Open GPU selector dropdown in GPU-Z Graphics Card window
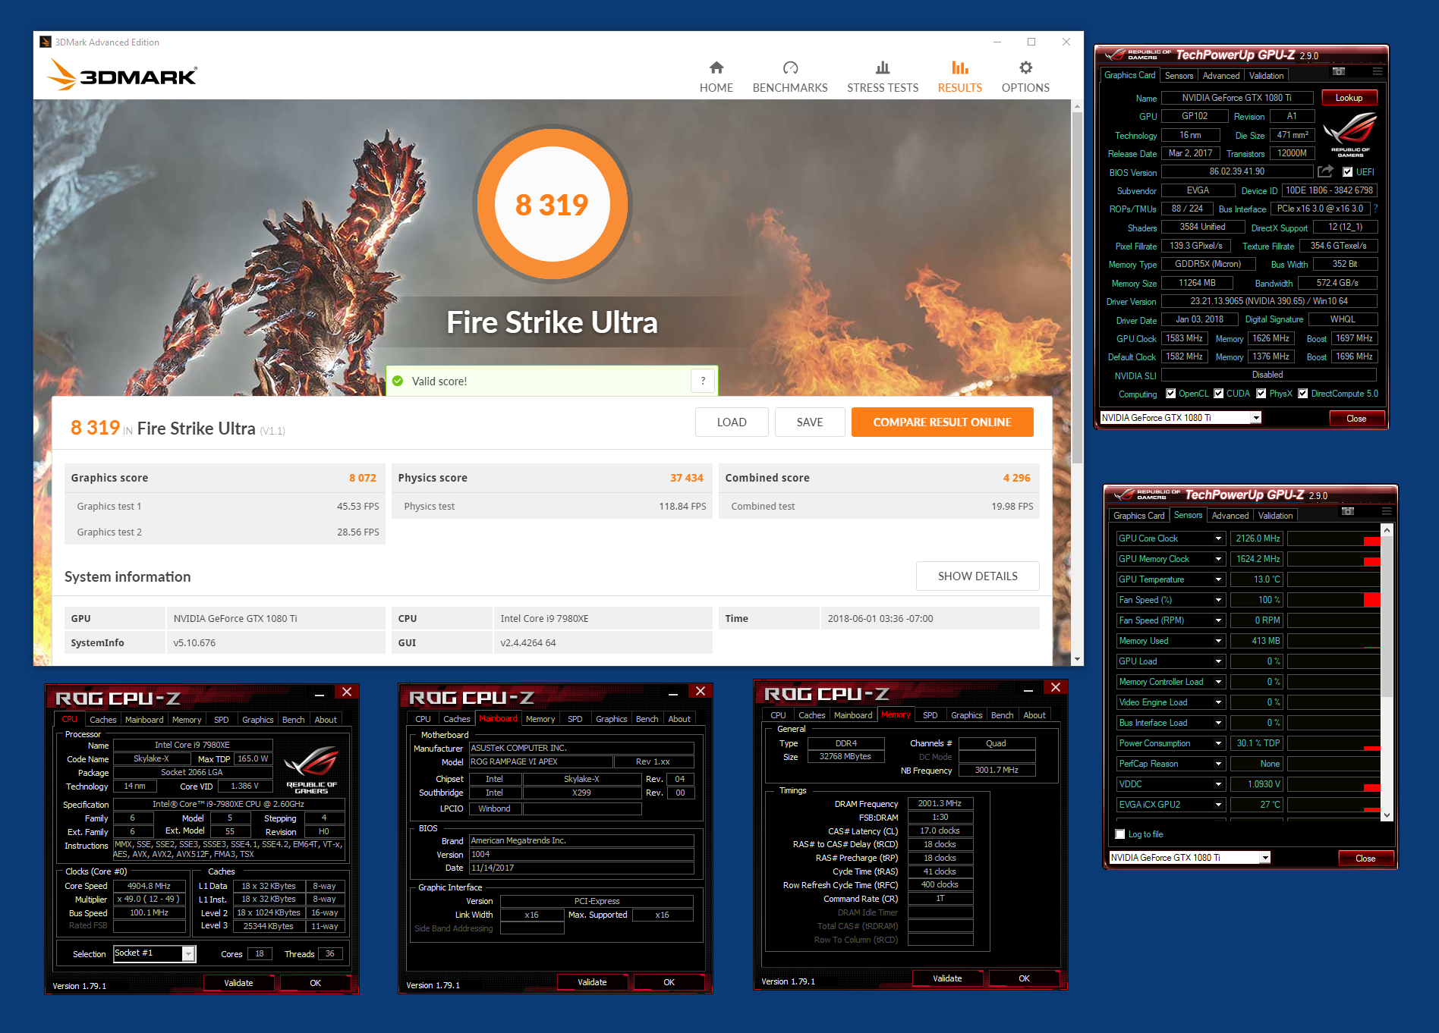 pyautogui.click(x=1256, y=418)
